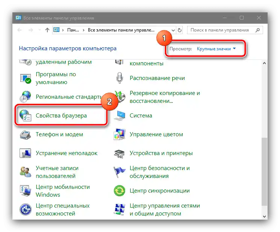The height and width of the screenshot is (232, 280).
Task: Click the Региональные стандарты globe-clock icon
Action: tap(25, 96)
